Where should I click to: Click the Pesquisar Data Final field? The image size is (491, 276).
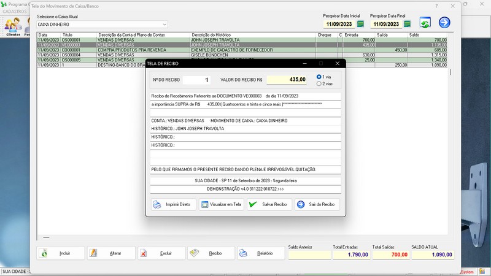click(x=386, y=24)
